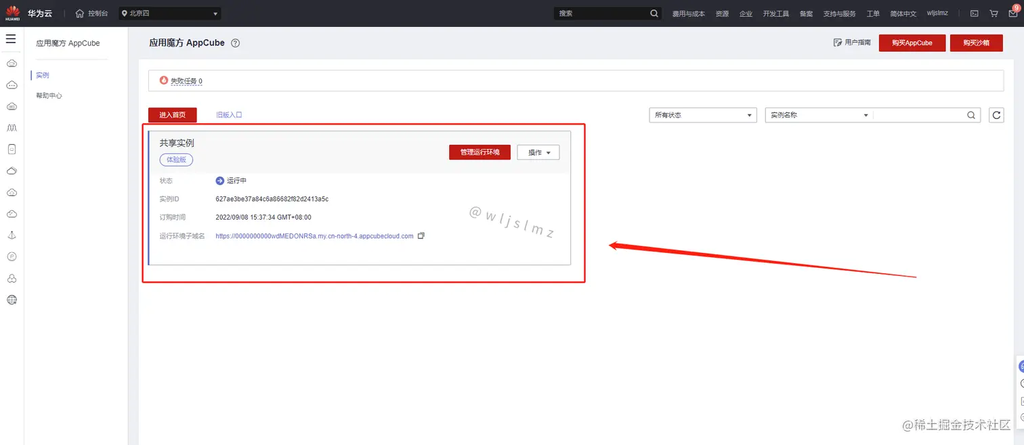Screen dimensions: 1024x445
Task: Open the CloudShell terminal icon
Action: pos(974,14)
